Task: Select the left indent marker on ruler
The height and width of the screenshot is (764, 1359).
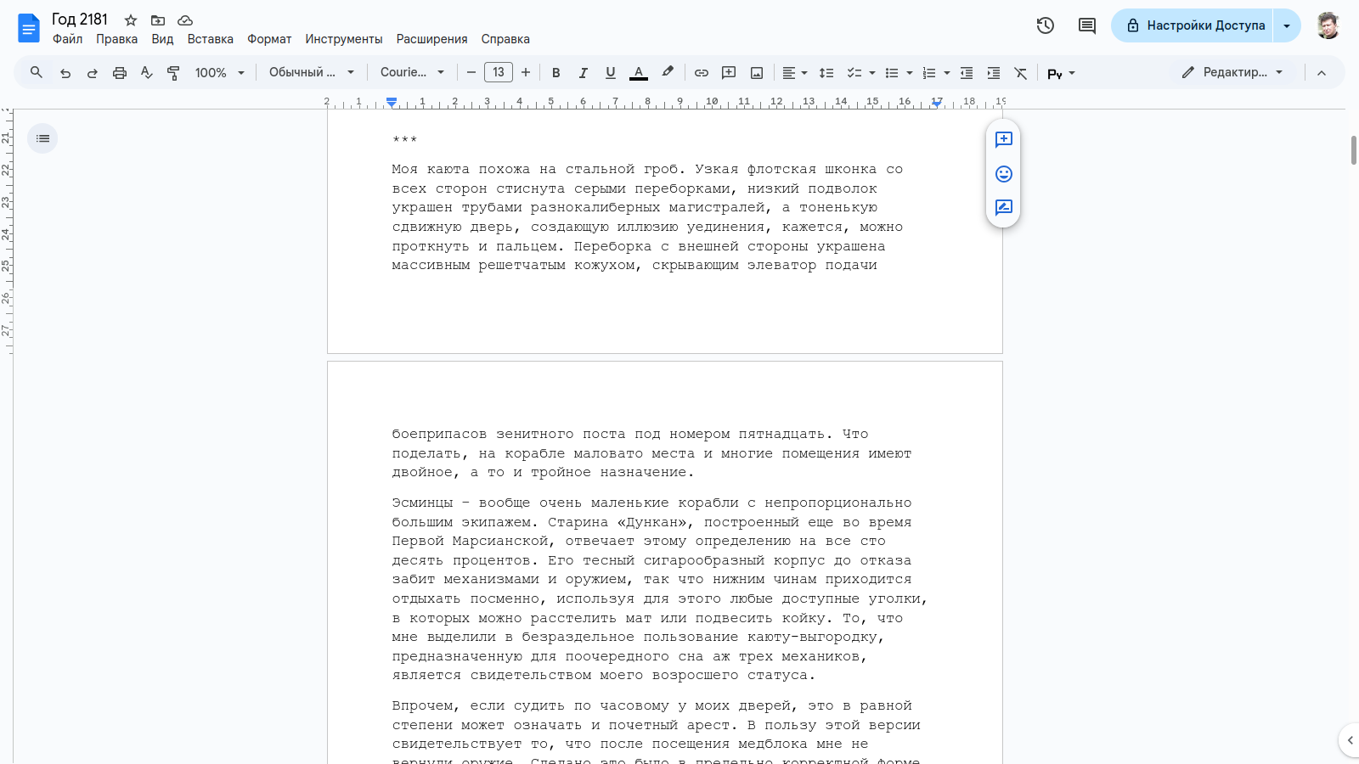Action: pos(392,103)
